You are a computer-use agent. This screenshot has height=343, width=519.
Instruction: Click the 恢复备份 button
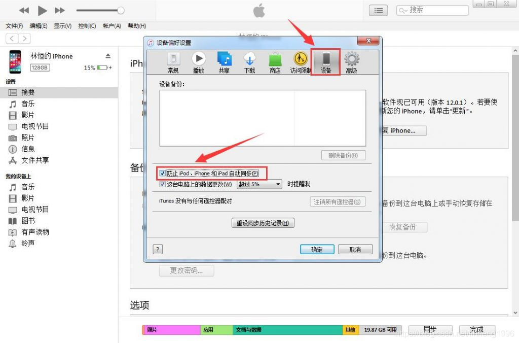pos(404,227)
